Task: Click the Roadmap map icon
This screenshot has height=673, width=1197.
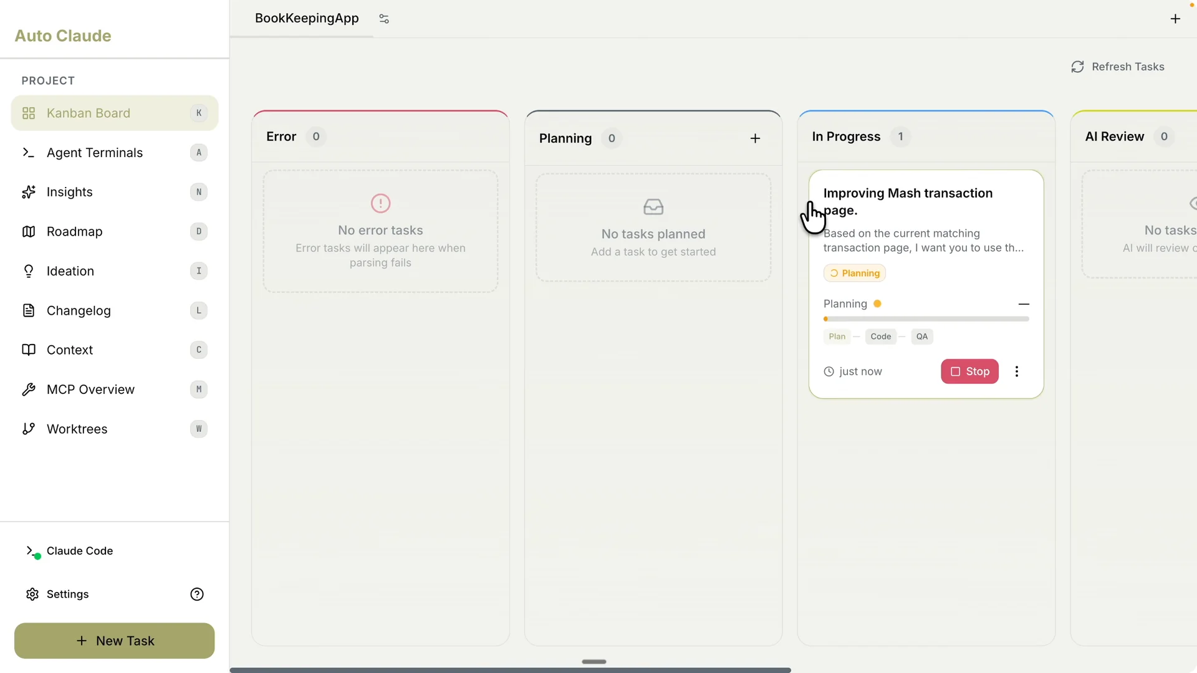Action: pos(29,231)
